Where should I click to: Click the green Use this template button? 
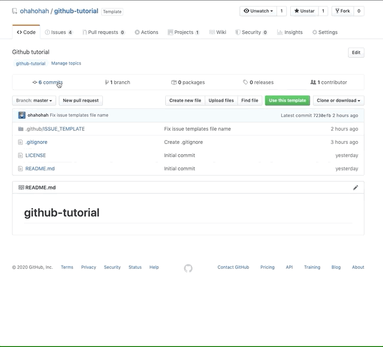pyautogui.click(x=287, y=100)
